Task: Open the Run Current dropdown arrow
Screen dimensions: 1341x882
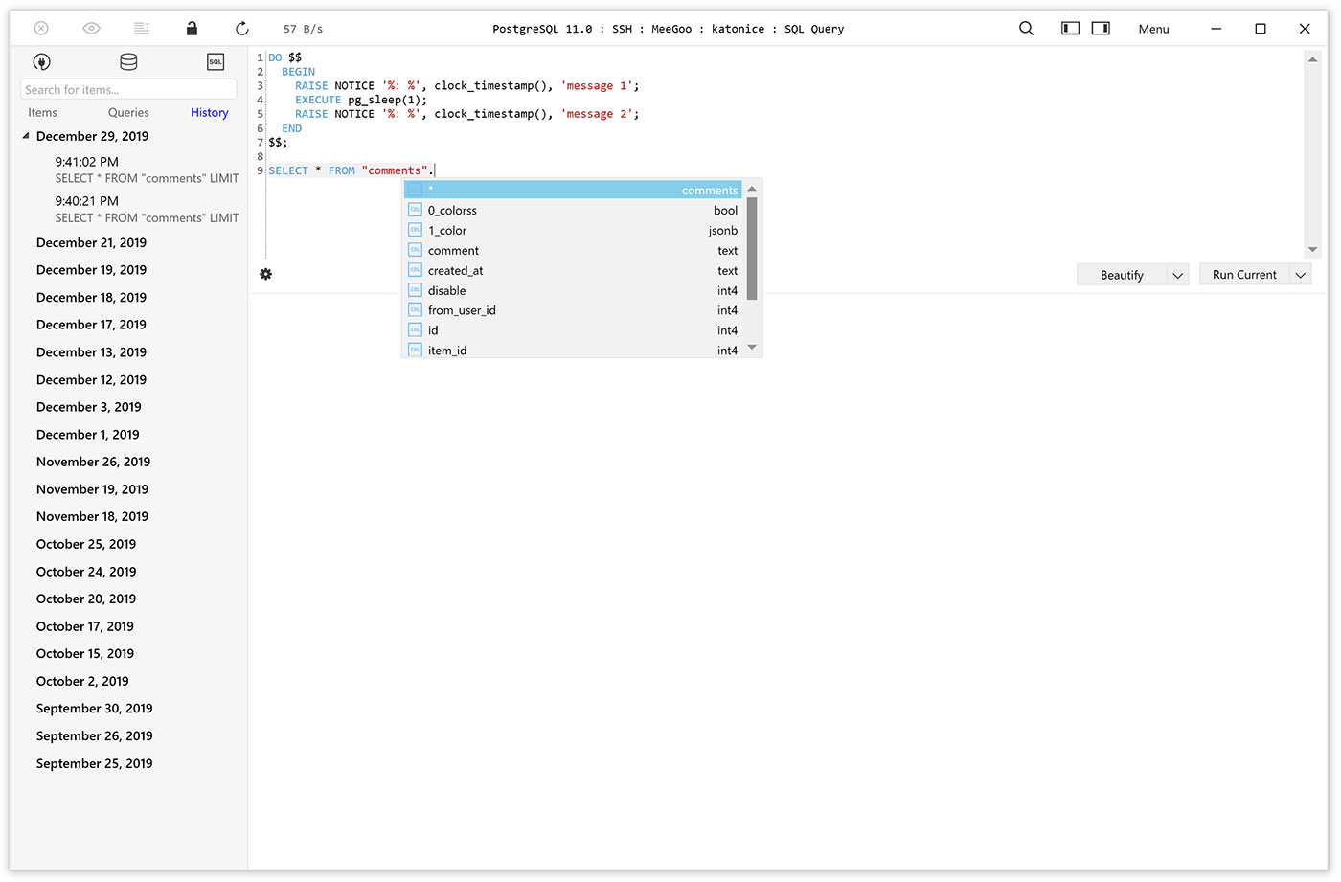Action: pos(1301,276)
